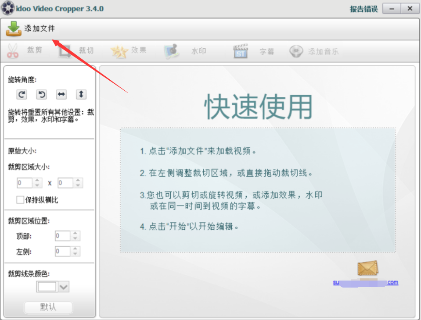Enable the 保持纵横比 checkbox

point(20,199)
